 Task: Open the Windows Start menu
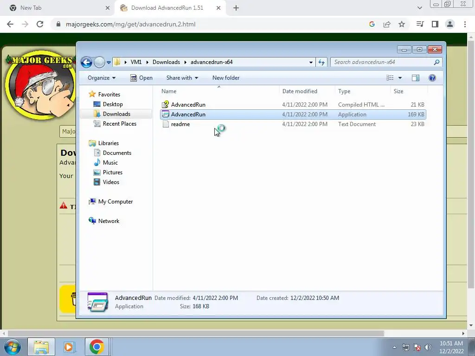(12, 347)
